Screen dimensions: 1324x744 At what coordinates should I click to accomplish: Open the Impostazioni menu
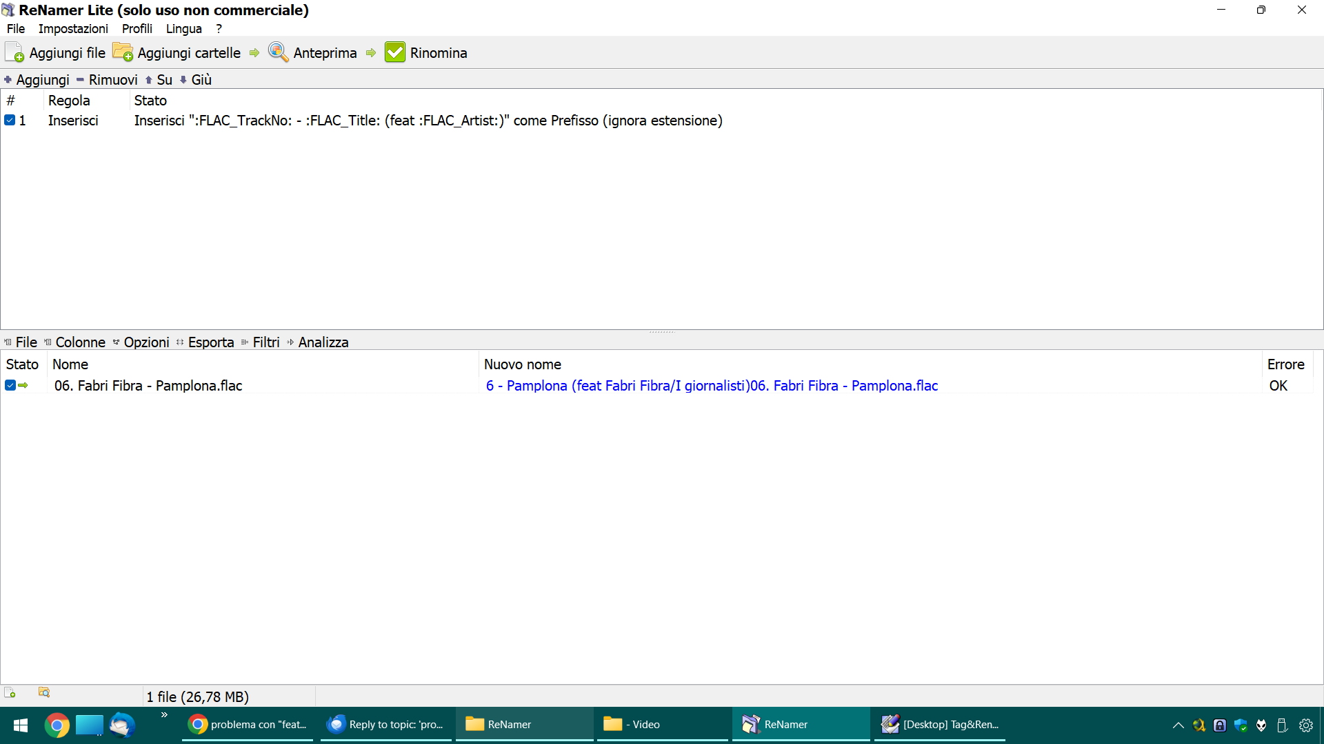point(73,29)
